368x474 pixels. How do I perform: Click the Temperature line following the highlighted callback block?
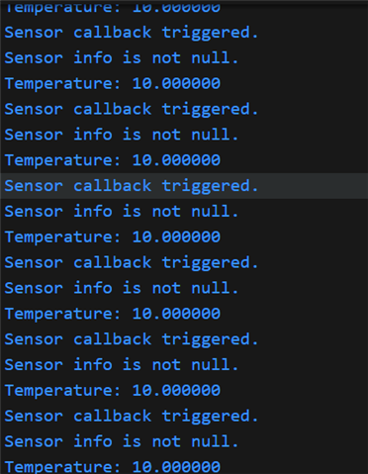pos(113,237)
